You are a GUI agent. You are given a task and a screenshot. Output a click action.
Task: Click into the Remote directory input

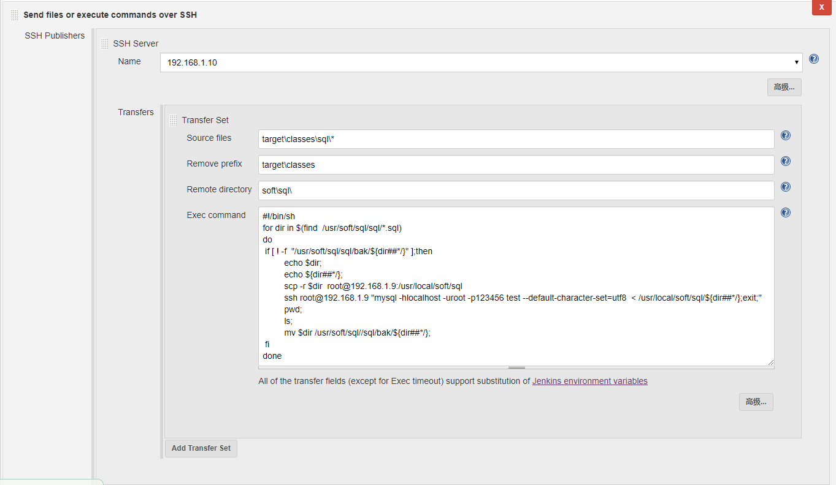516,190
